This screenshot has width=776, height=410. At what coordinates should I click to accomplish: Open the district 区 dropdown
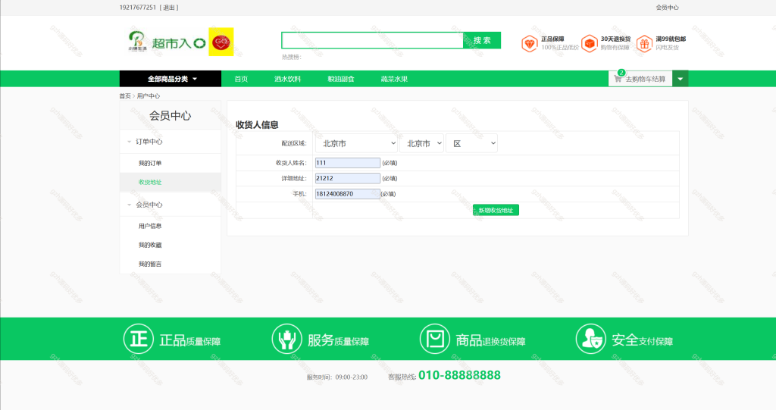pyautogui.click(x=471, y=143)
